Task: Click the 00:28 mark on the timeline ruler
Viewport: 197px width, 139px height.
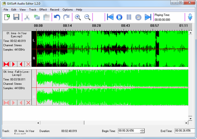Action: [x=96, y=26]
